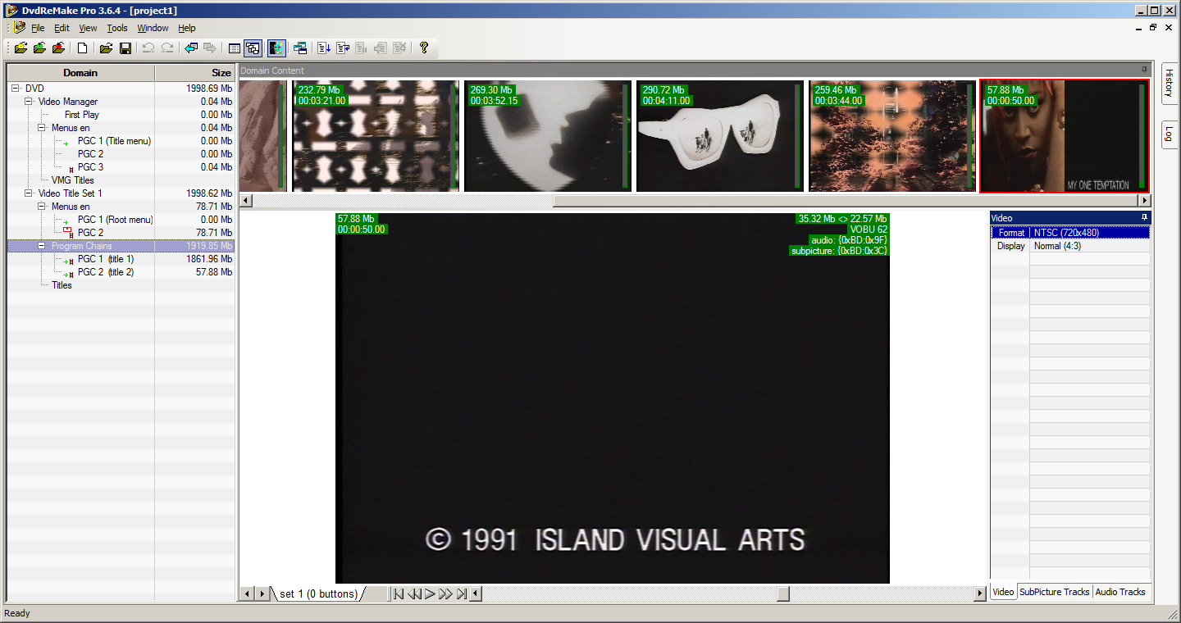Click the Redo arrow in the toolbar

coord(167,48)
